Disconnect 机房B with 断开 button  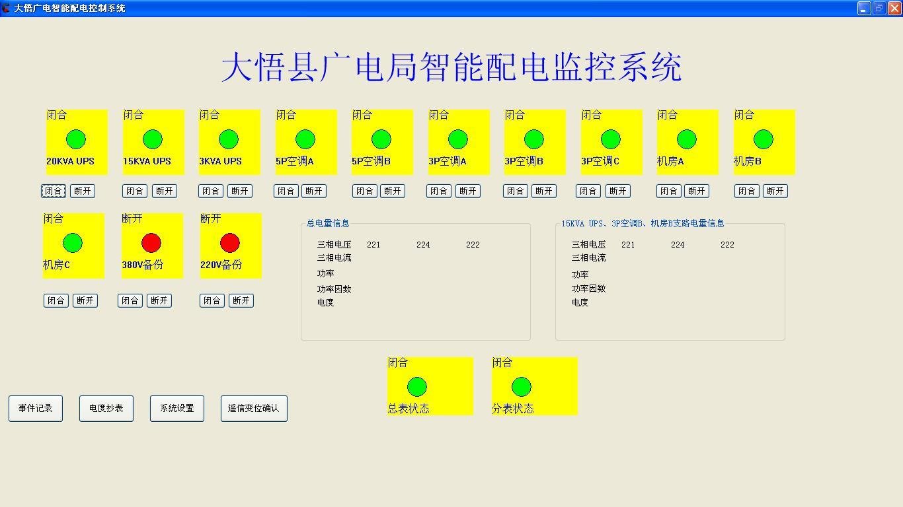775,191
